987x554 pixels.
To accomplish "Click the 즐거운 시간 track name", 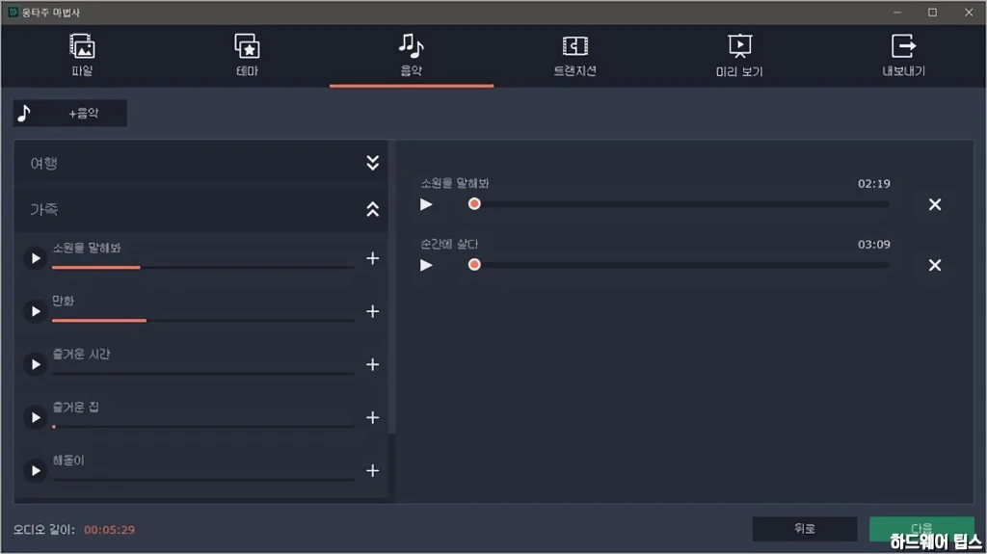I will coord(81,354).
